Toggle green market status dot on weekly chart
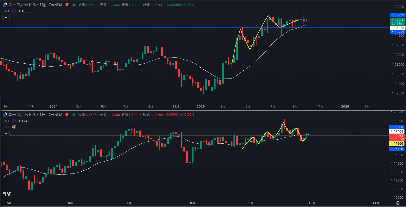The height and width of the screenshot is (207, 406). (74, 5)
